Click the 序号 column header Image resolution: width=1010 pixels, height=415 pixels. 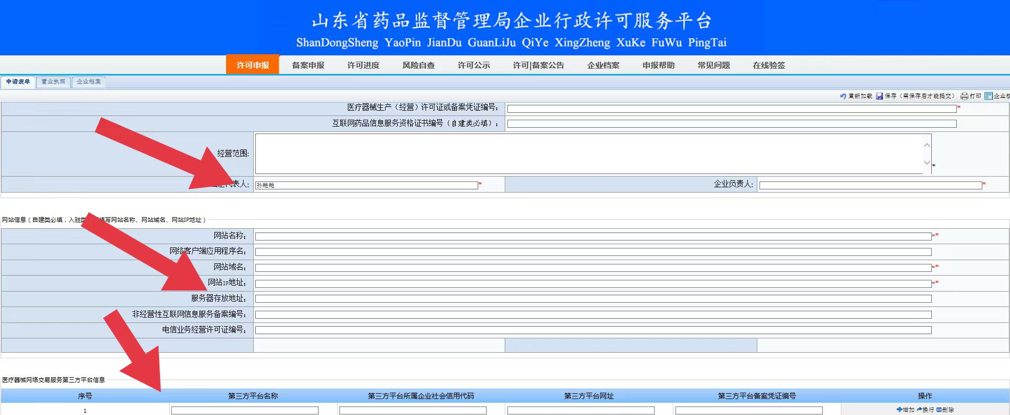(85, 396)
